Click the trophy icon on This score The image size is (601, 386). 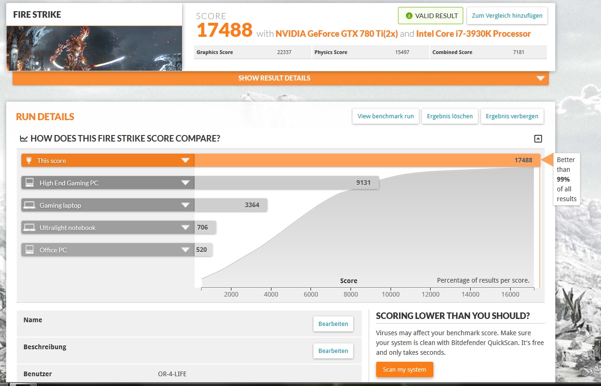pyautogui.click(x=29, y=161)
